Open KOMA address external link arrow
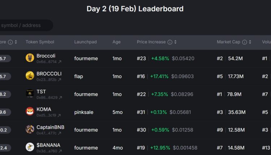This screenshot has height=155, width=271. point(59,116)
